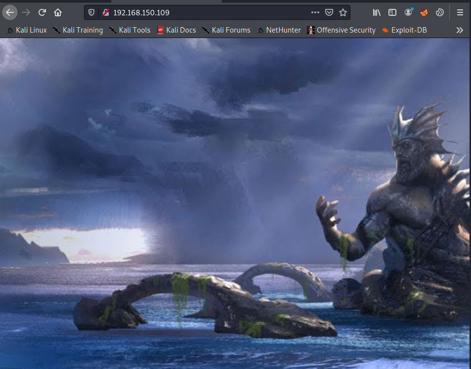Bookmark this page with the star
471x369 pixels.
coord(343,12)
